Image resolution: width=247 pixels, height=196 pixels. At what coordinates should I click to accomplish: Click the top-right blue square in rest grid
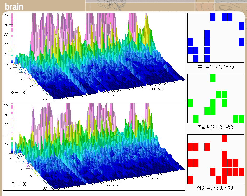click(241, 26)
